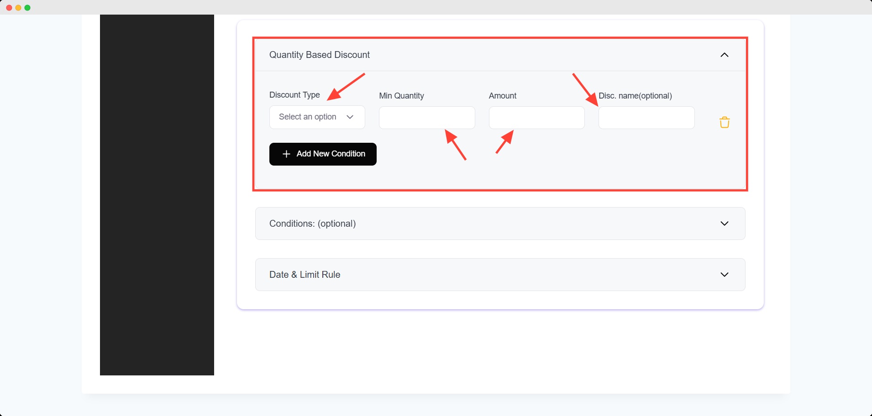Viewport: 872px width, 416px height.
Task: Collapse the Quantity Based Discount section
Action: click(x=725, y=55)
